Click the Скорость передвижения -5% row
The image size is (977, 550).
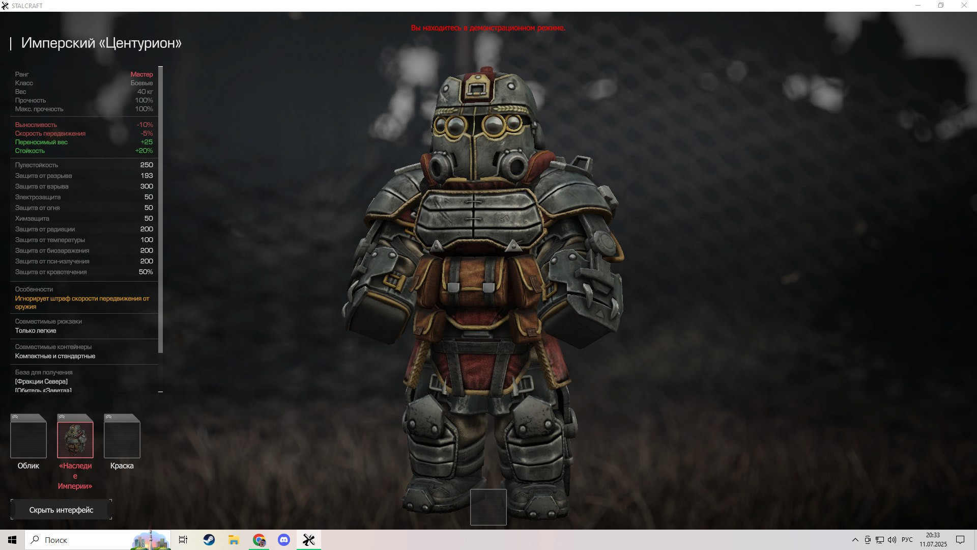tap(84, 133)
